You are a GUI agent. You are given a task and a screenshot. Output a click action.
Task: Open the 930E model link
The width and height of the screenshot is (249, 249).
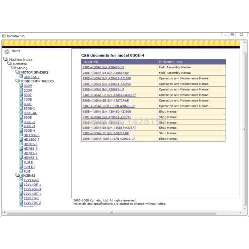28,118
